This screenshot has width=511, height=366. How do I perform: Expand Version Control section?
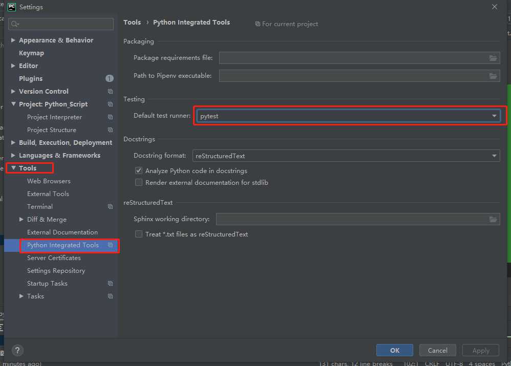(x=13, y=91)
